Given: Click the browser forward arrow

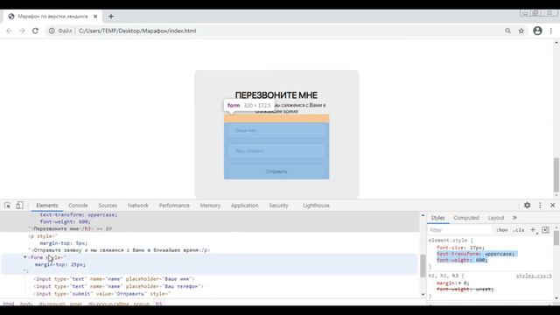Looking at the screenshot, I should (22, 31).
